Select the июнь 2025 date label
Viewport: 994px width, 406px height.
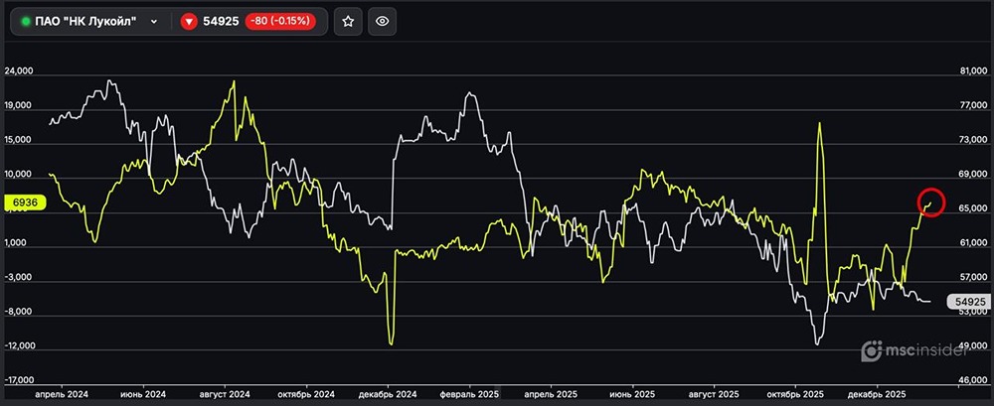click(x=634, y=395)
